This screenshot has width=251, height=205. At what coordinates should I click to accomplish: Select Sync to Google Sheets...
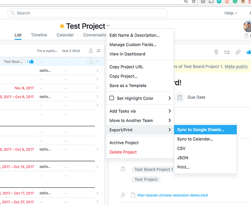(x=205, y=130)
